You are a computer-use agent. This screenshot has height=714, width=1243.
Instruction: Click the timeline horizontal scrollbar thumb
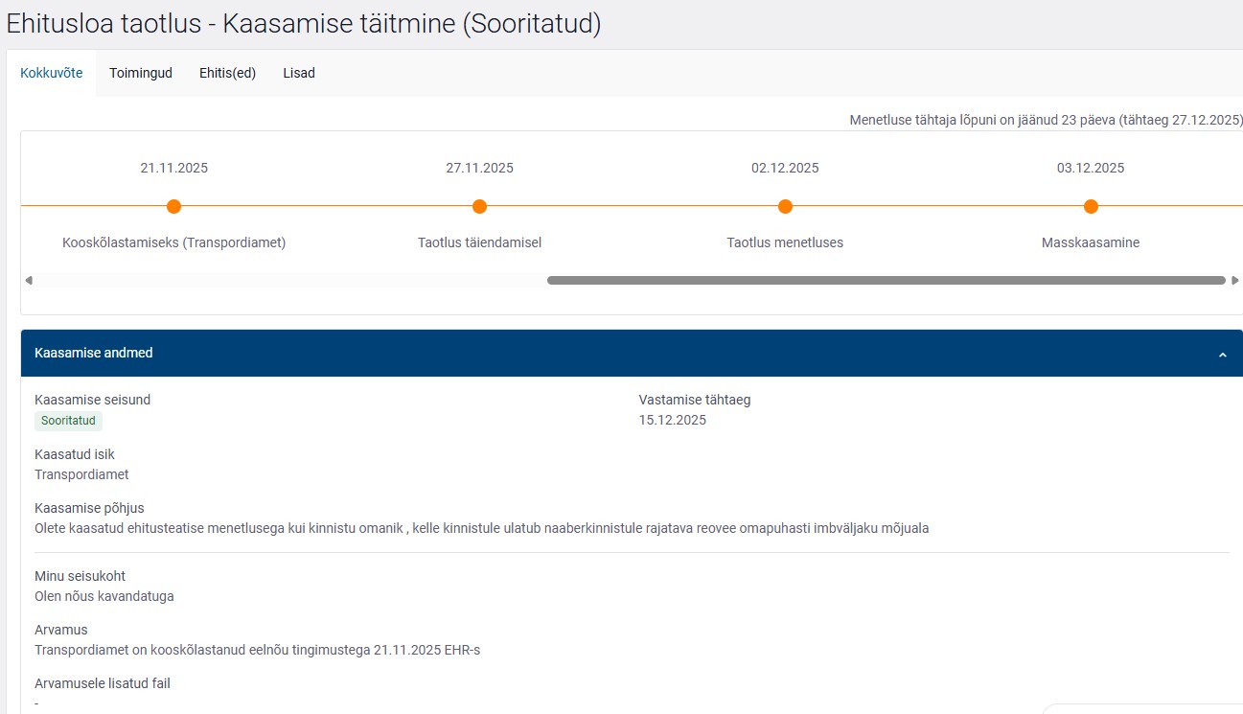coord(886,281)
